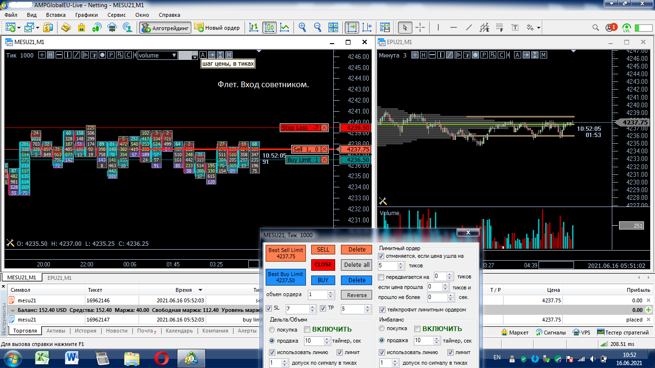This screenshot has height=368, width=655.
Task: Uncheck 'отменяется, если цена ушла на'
Action: coord(381,256)
